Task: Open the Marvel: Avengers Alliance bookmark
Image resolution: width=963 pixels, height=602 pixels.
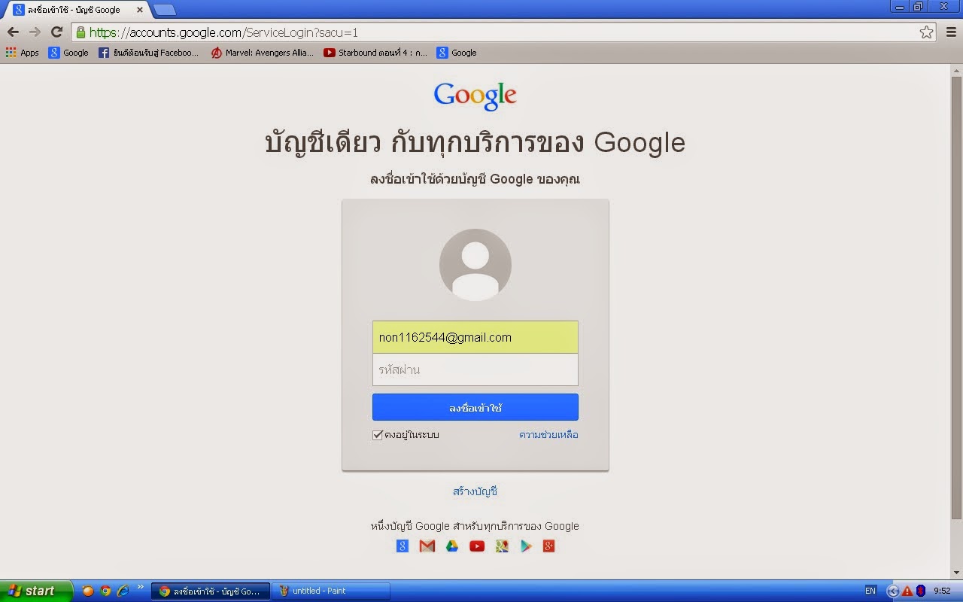Action: (x=263, y=53)
